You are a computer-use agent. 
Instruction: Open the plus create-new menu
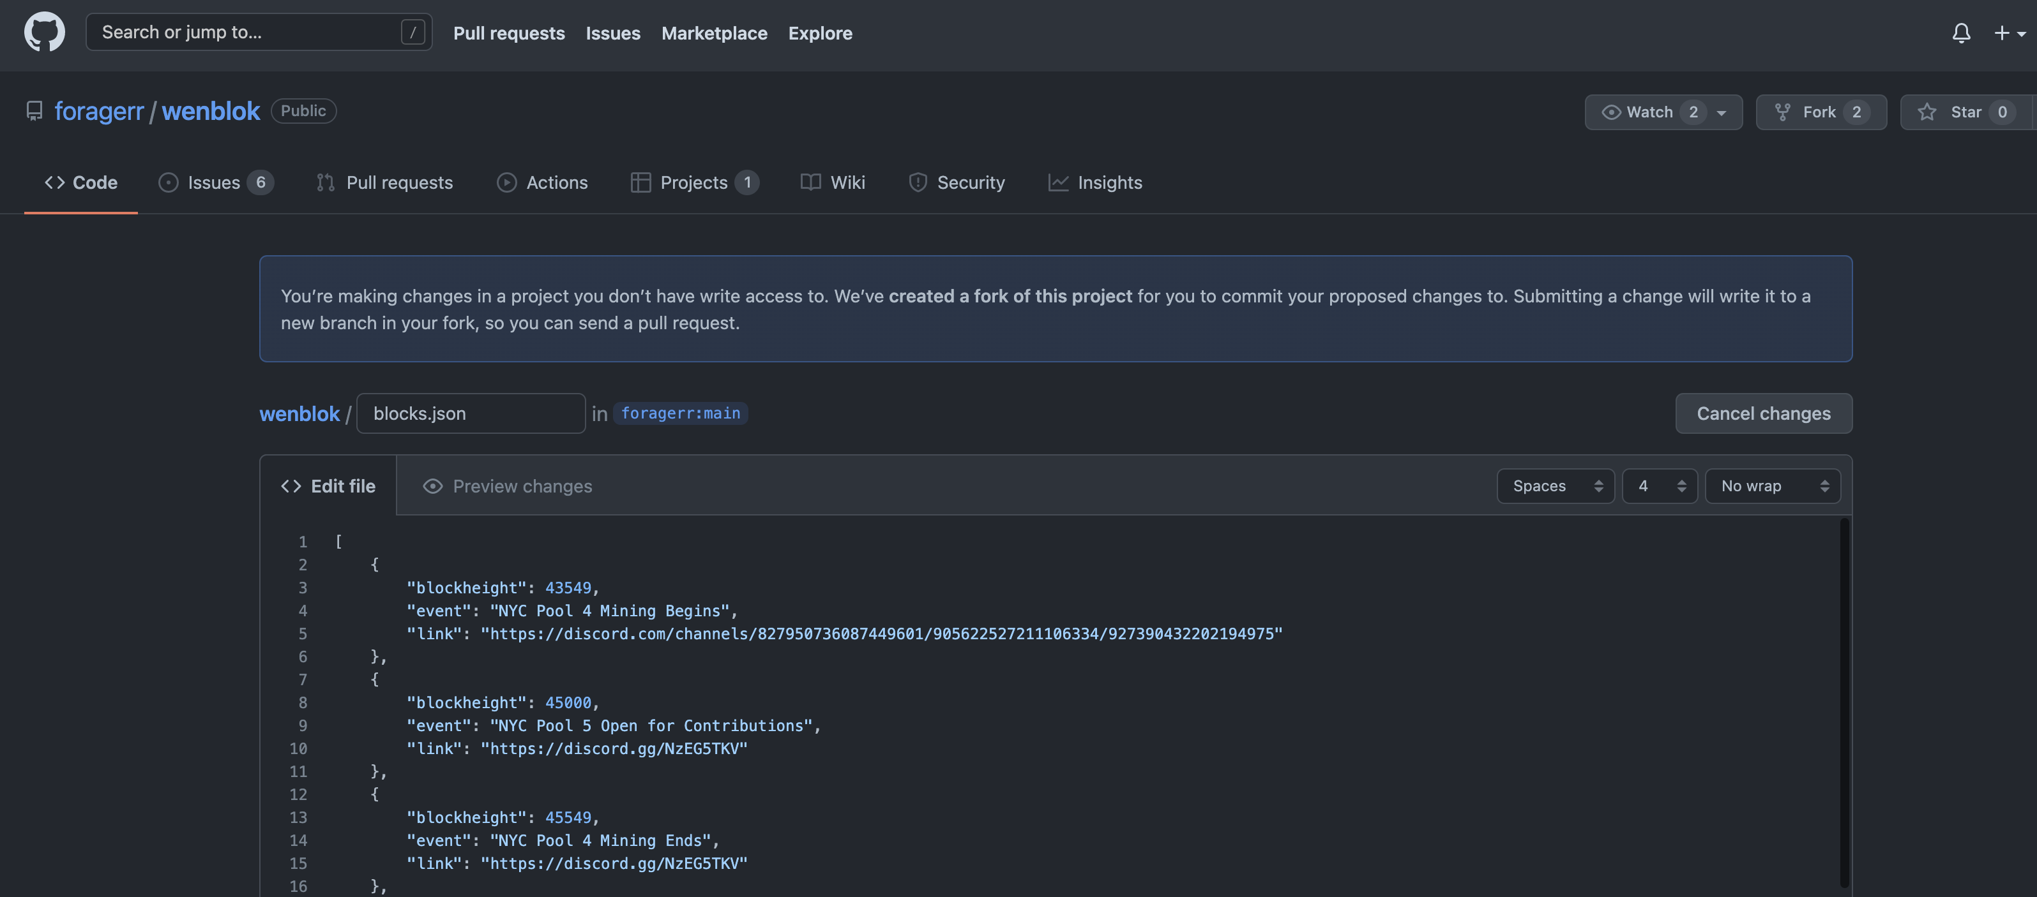tap(2010, 33)
